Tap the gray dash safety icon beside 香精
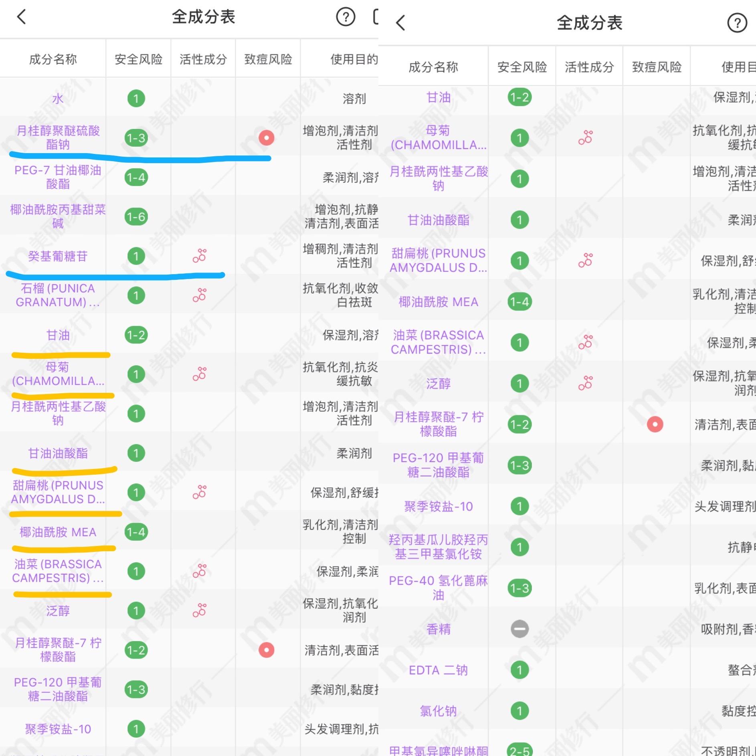The image size is (756, 756). [x=520, y=629]
